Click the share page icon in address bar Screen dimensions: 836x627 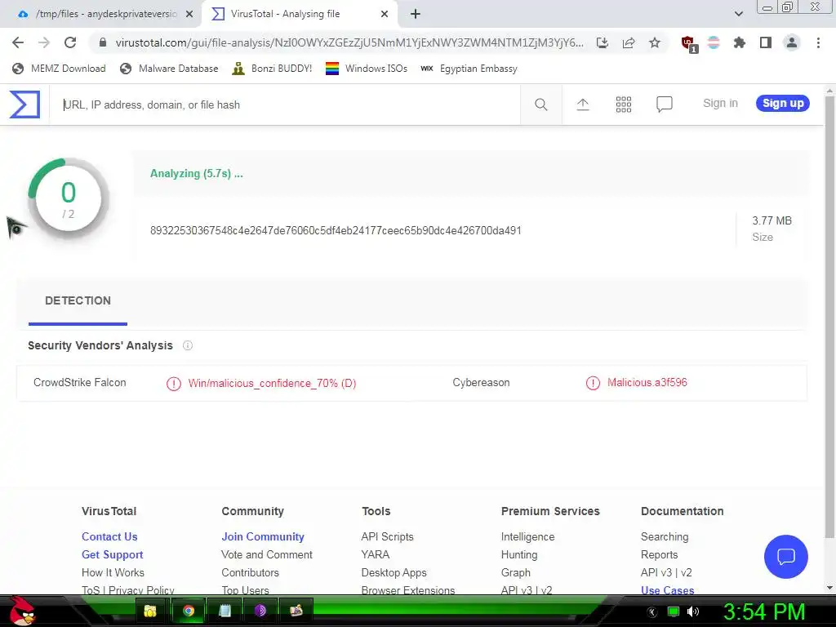[x=629, y=42]
